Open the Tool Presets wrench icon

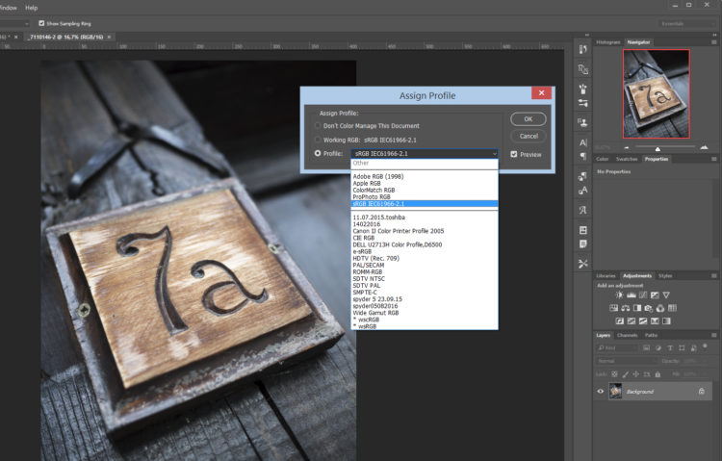click(x=582, y=263)
